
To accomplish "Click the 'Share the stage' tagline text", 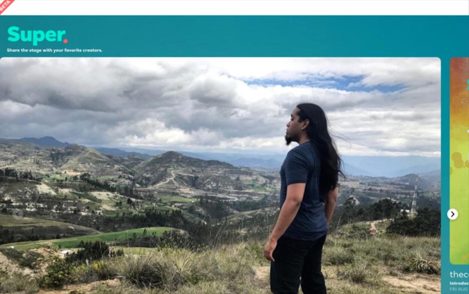I will [x=54, y=50].
